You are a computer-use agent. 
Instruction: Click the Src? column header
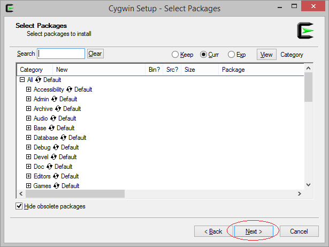click(172, 70)
